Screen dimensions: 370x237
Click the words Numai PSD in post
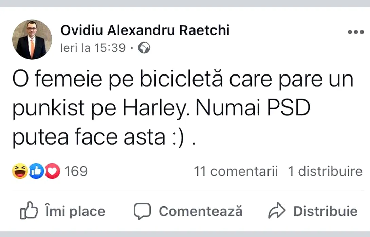click(253, 108)
